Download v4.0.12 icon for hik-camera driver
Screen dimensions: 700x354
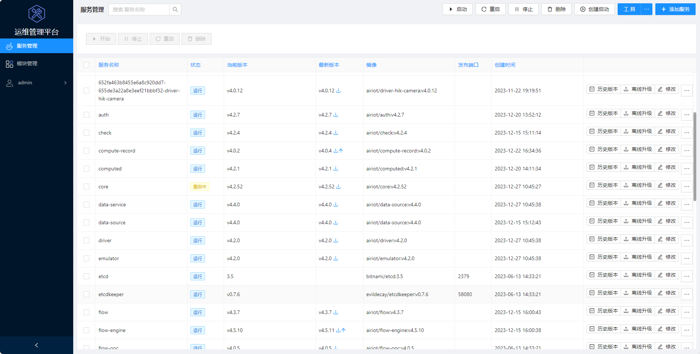point(338,91)
